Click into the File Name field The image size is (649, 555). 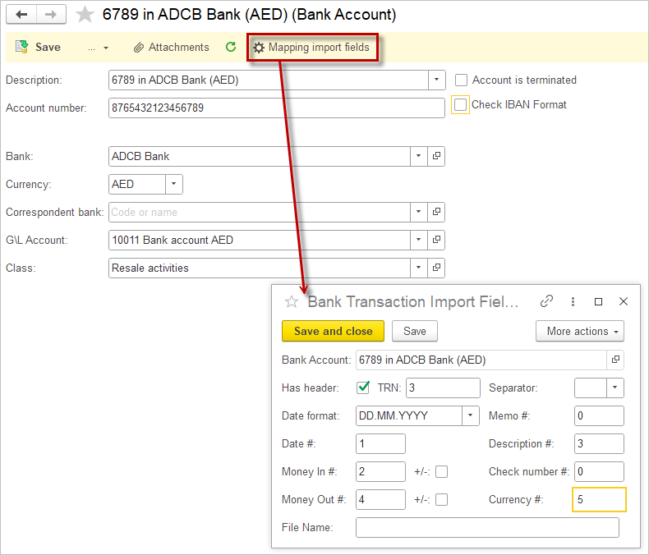487,527
